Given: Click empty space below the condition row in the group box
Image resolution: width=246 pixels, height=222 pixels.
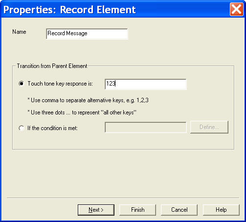Looking at the screenshot, I should [123, 141].
